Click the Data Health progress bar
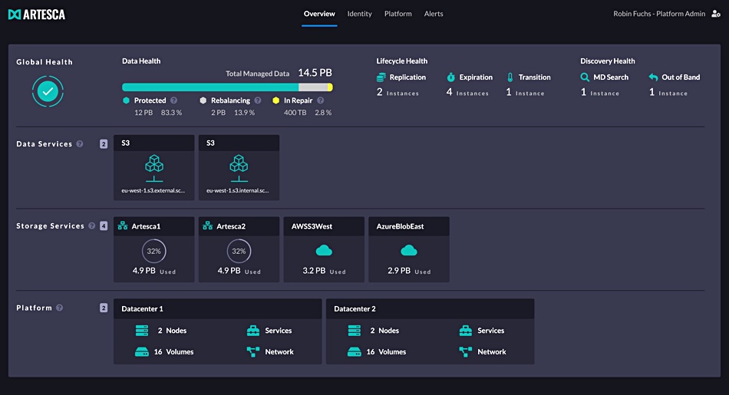 pyautogui.click(x=227, y=87)
